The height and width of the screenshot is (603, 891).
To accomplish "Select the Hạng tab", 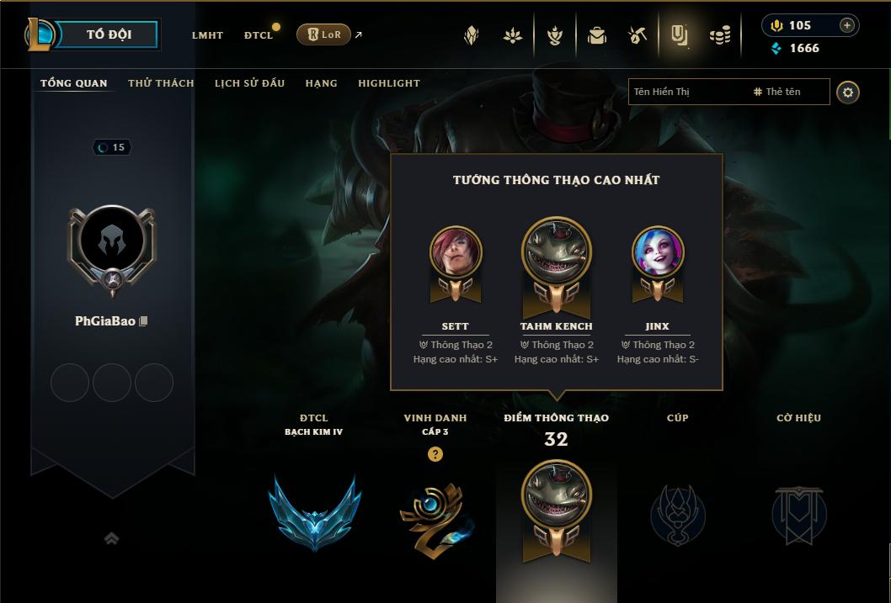I will 321,83.
